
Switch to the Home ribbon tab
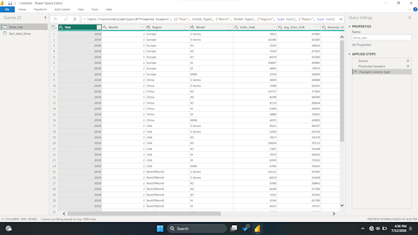tap(22, 9)
